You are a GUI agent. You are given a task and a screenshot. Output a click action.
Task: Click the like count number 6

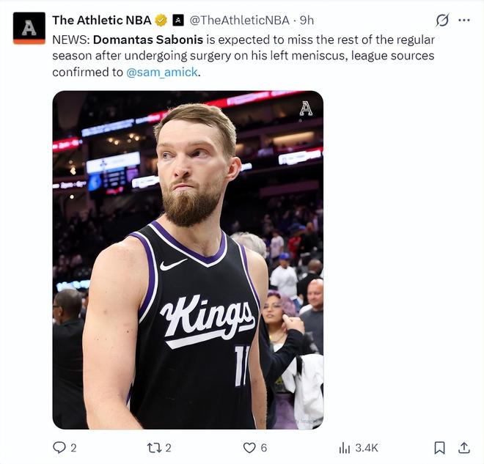pos(264,447)
